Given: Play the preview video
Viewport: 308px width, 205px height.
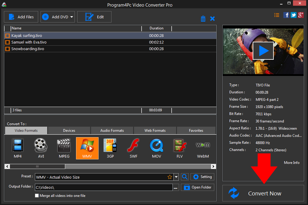Looking at the screenshot, I should point(263,51).
